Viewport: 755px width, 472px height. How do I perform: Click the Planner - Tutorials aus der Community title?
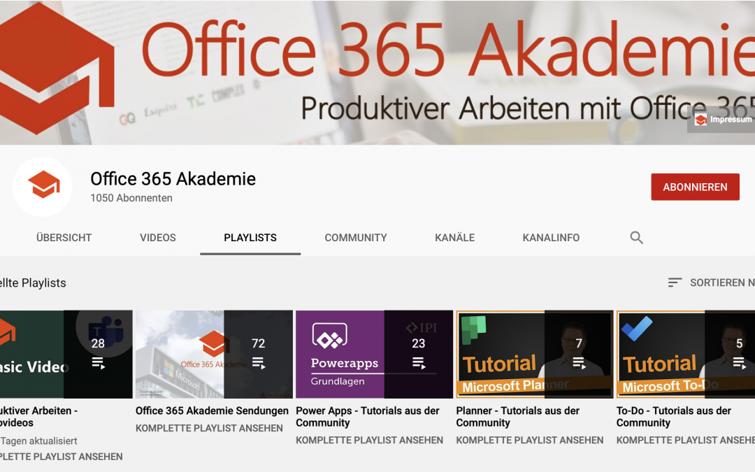(517, 417)
